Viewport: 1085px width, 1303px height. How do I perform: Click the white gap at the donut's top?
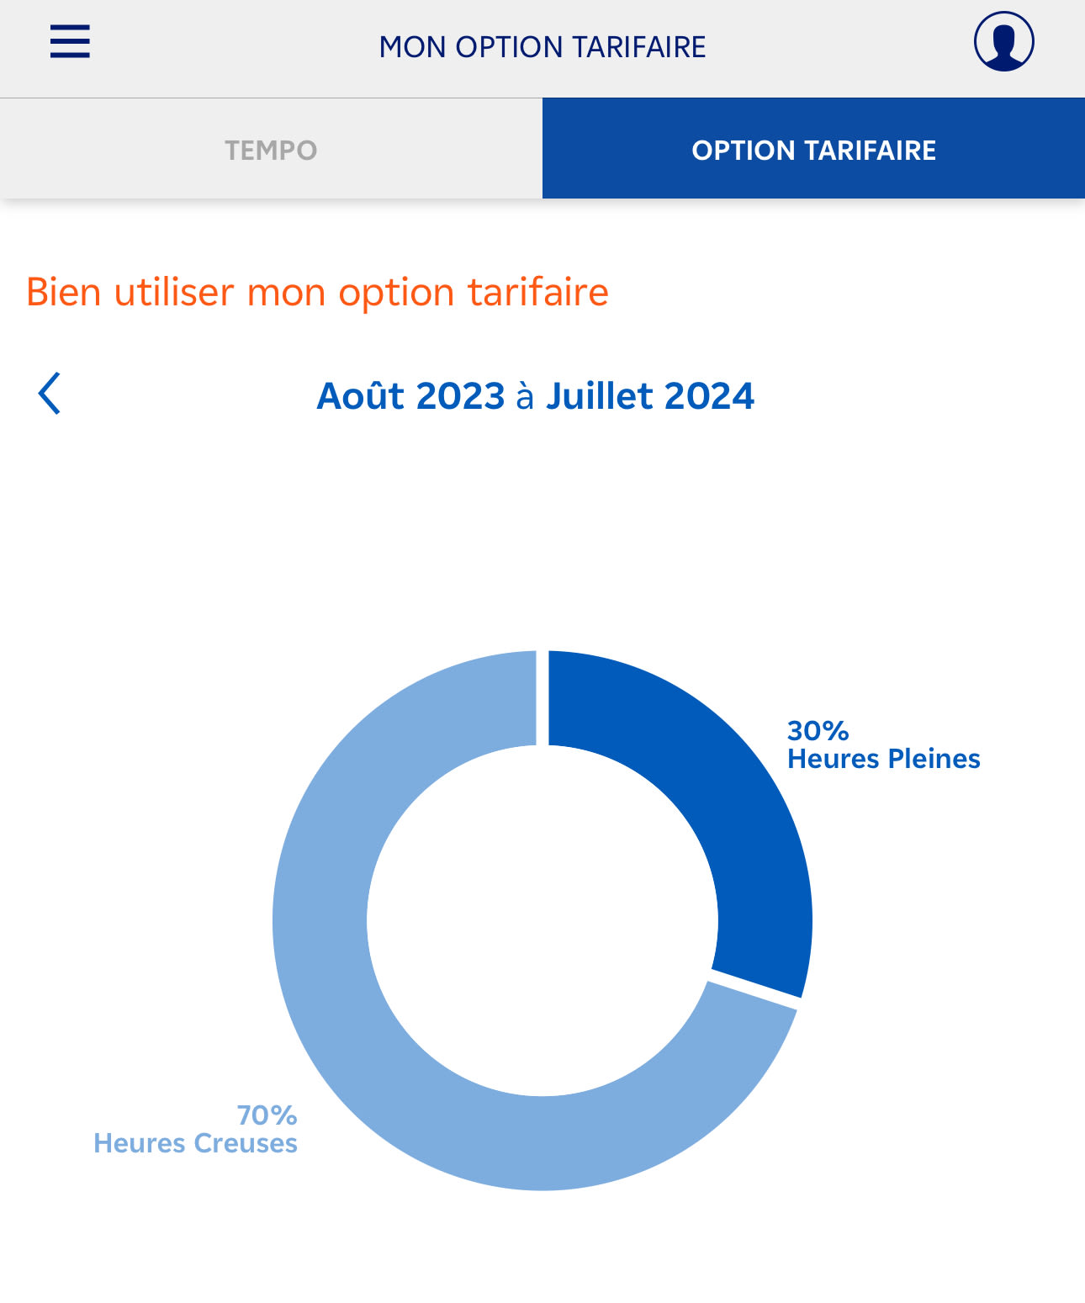coord(542,698)
